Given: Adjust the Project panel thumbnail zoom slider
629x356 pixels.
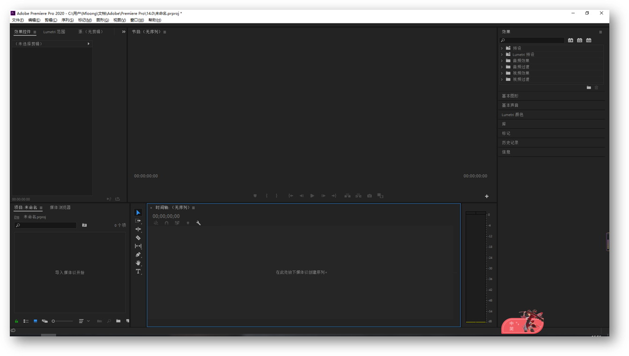Looking at the screenshot, I should pos(62,321).
